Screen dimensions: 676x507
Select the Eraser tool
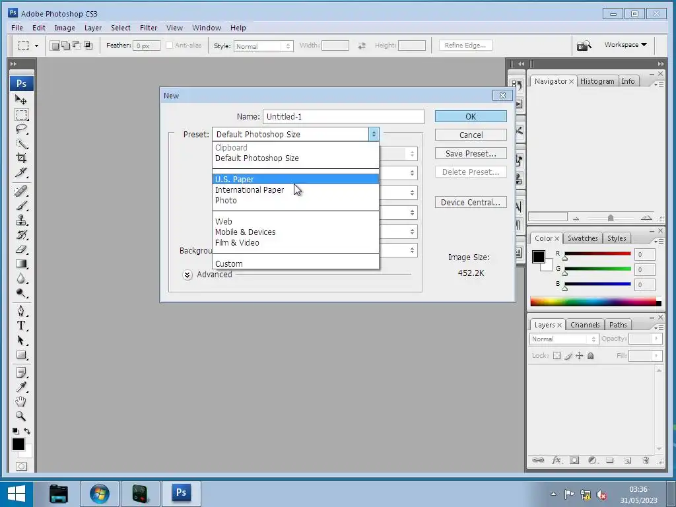(x=20, y=249)
